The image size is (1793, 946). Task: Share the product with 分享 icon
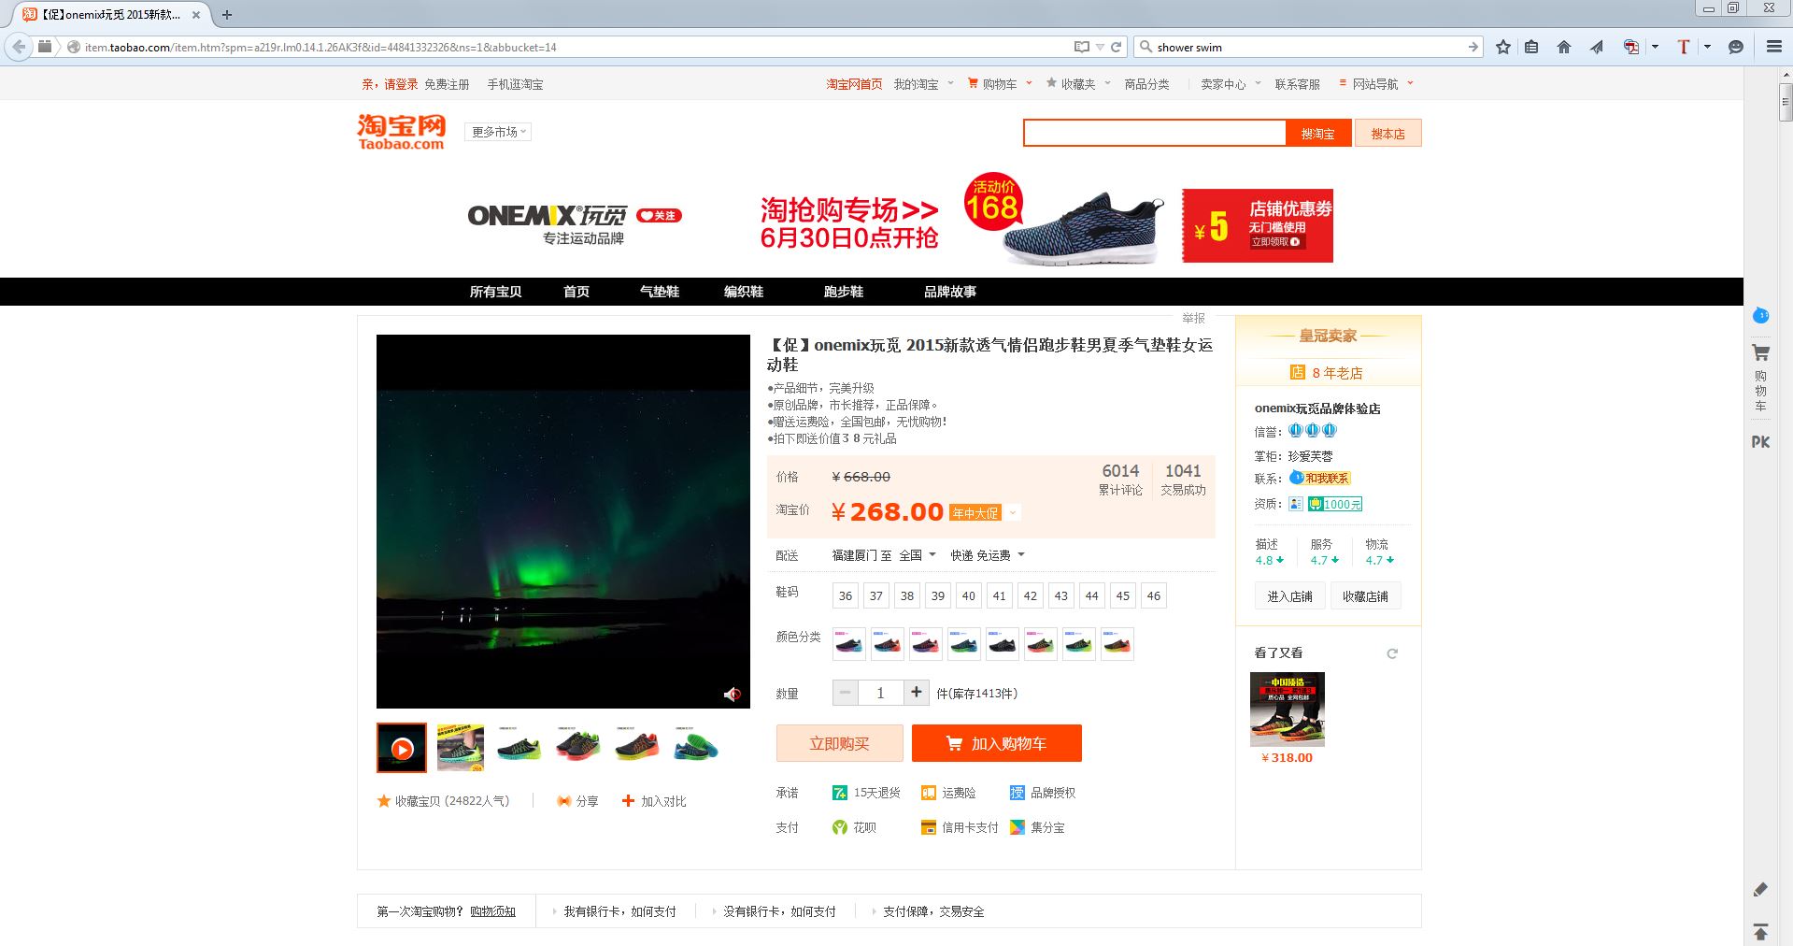[x=577, y=801]
